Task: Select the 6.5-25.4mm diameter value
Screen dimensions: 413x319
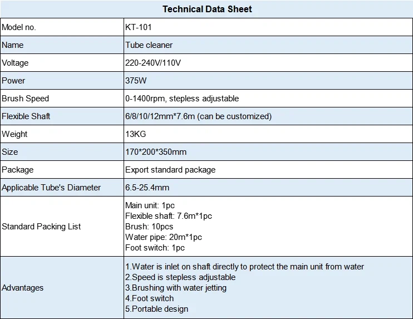Action: coord(147,188)
